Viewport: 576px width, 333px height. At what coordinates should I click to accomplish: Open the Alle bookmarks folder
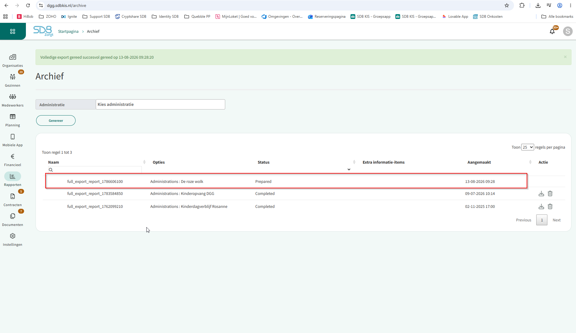[x=557, y=17]
